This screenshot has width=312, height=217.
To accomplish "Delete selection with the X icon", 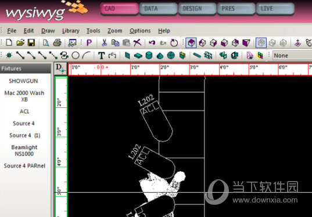I will click(x=137, y=43).
